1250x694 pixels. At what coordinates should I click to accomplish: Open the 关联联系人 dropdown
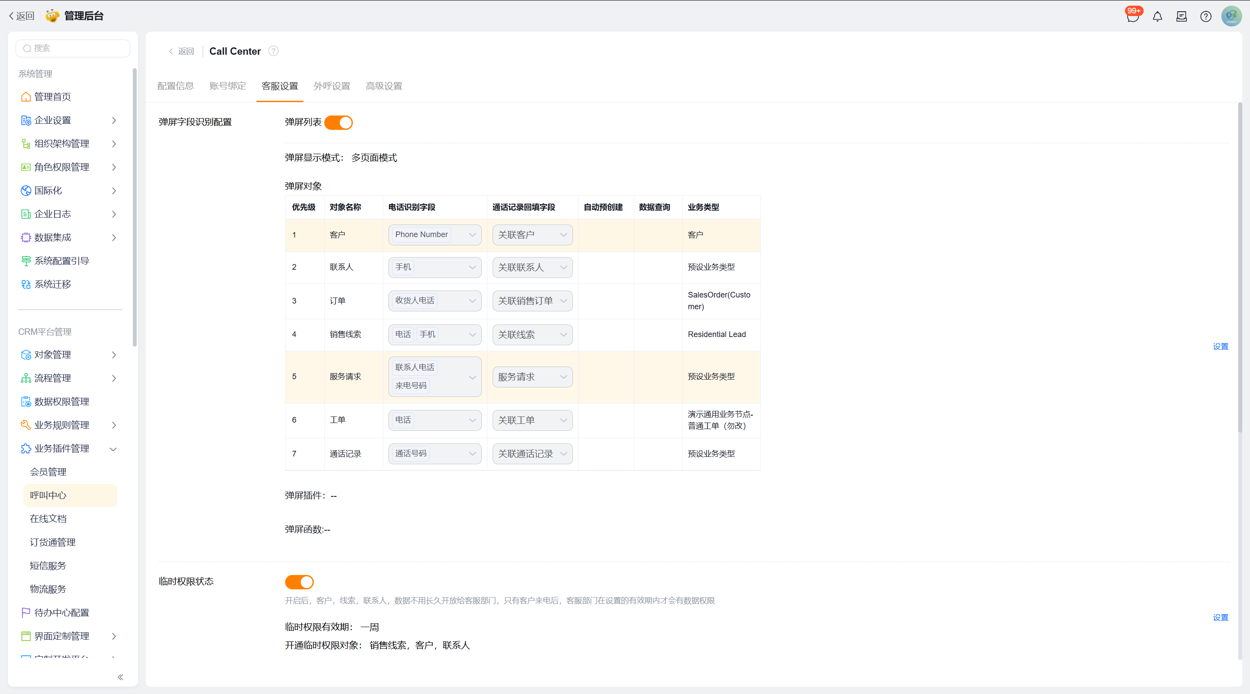coord(532,268)
